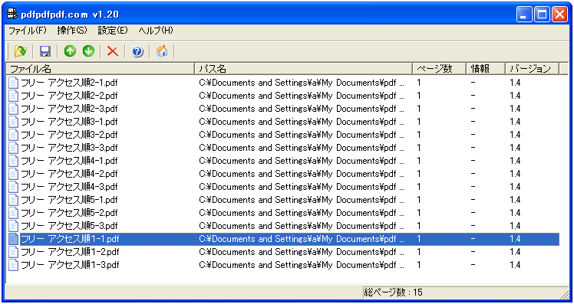The height and width of the screenshot is (304, 574).
Task: Select file name フリー アクセス順3-1.pdf
Action: [69, 122]
